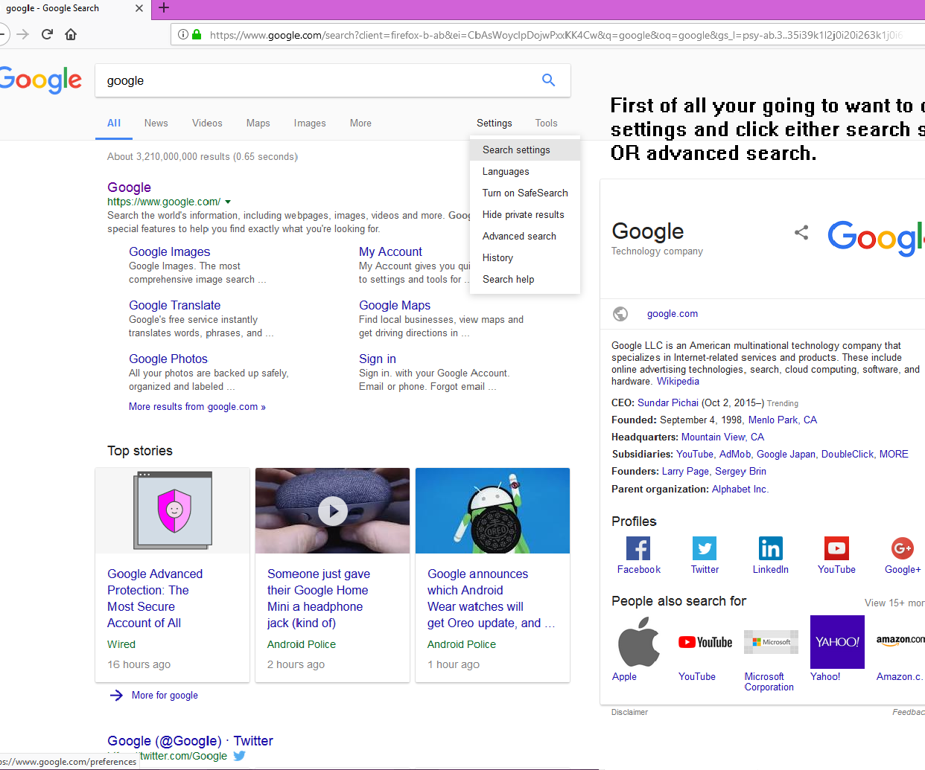The height and width of the screenshot is (770, 925).
Task: Open Search help menu entry
Action: point(525,279)
